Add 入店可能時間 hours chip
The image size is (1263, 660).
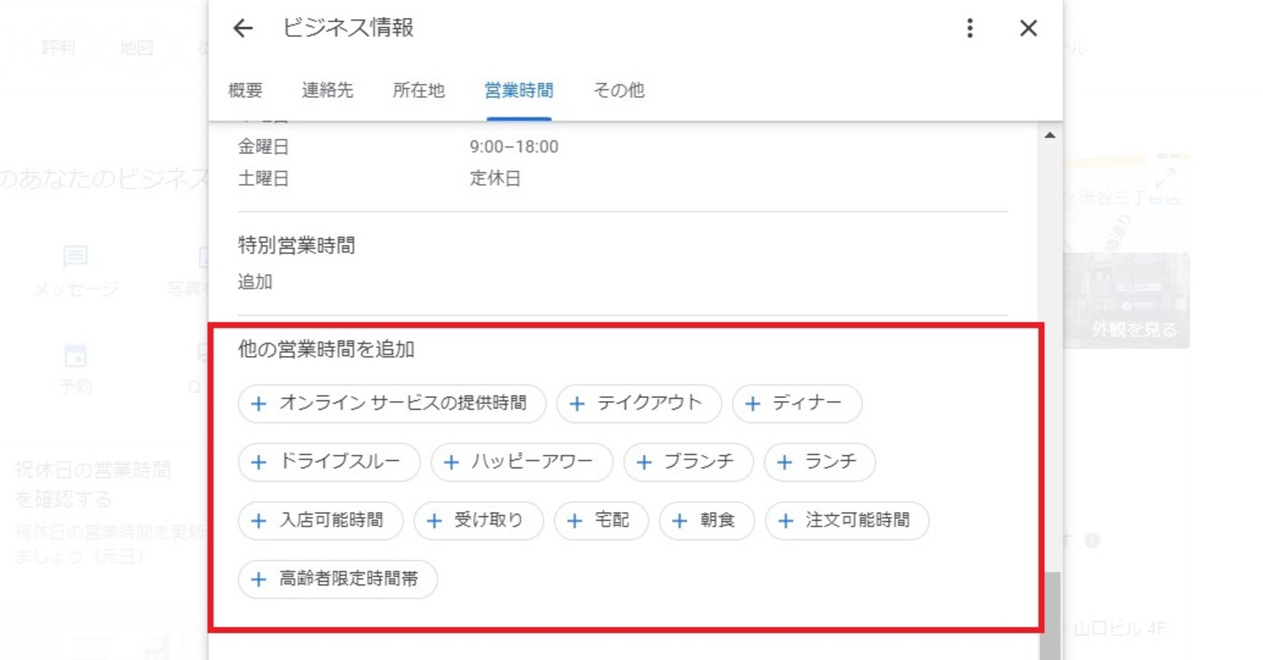click(320, 520)
